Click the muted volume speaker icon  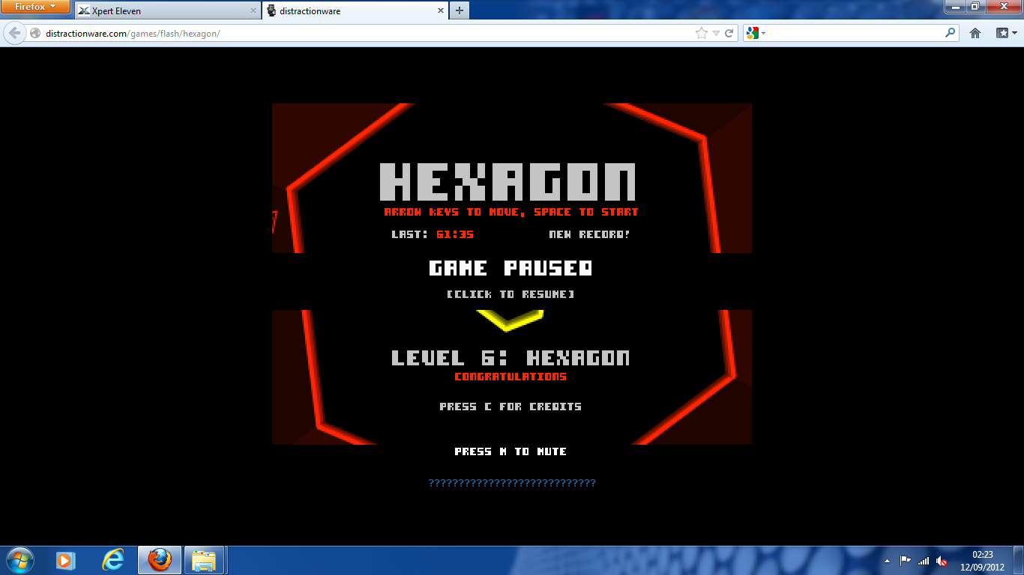click(x=942, y=561)
